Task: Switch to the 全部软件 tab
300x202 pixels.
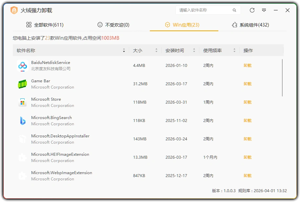Action: pyautogui.click(x=45, y=25)
